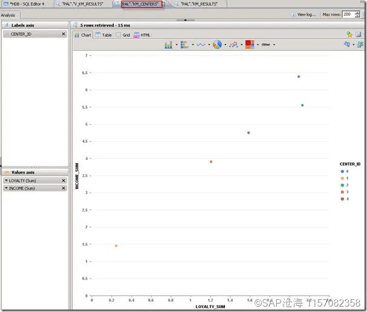Click the purple data point near 4.75

pos(248,133)
